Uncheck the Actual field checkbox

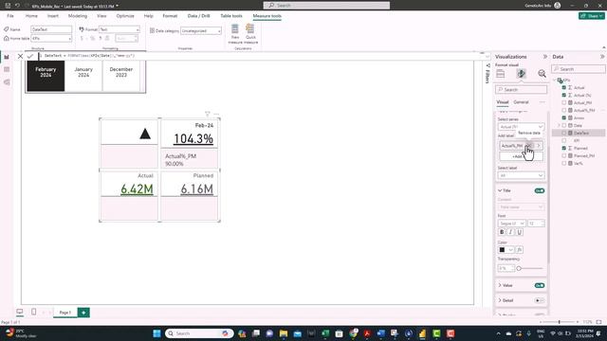[563, 87]
